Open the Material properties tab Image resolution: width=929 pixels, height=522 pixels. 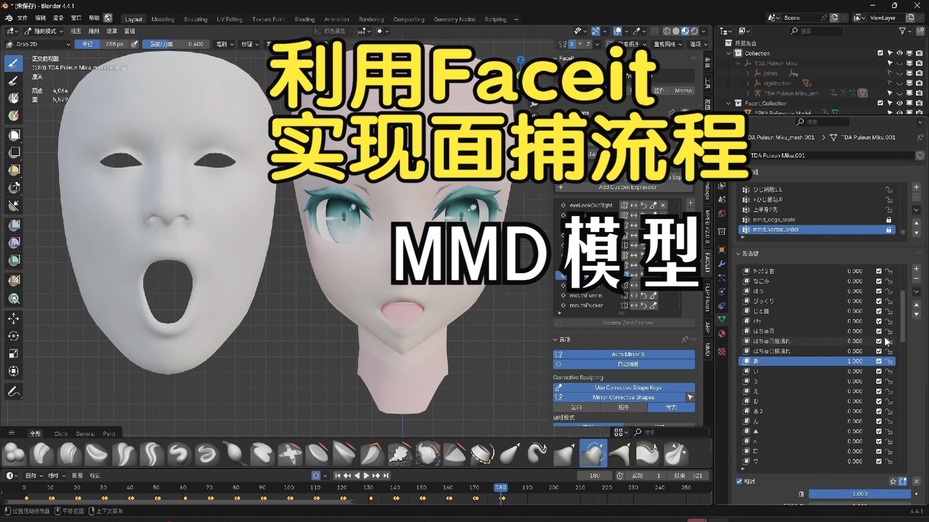(722, 333)
